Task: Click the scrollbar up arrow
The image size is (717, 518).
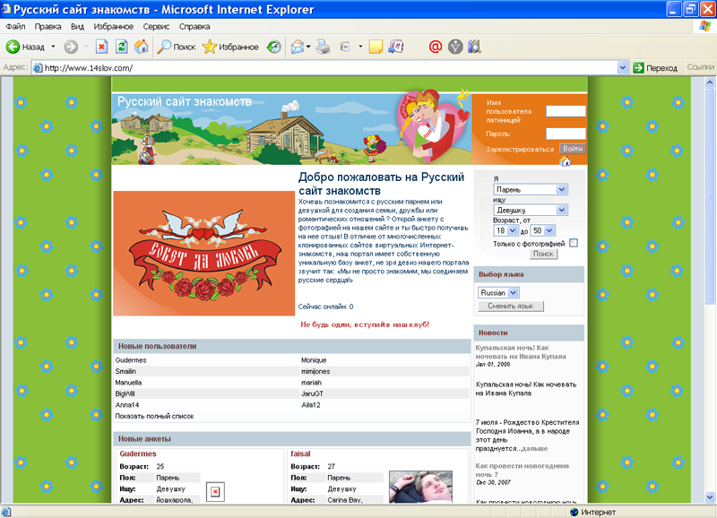Action: click(x=710, y=82)
